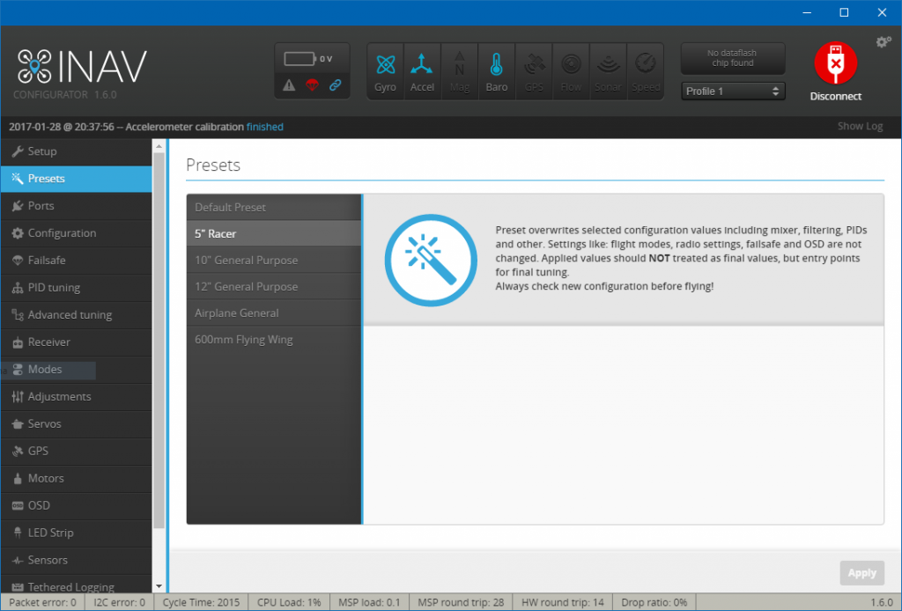Select the Default Preset entry
The width and height of the screenshot is (902, 611).
pos(231,208)
